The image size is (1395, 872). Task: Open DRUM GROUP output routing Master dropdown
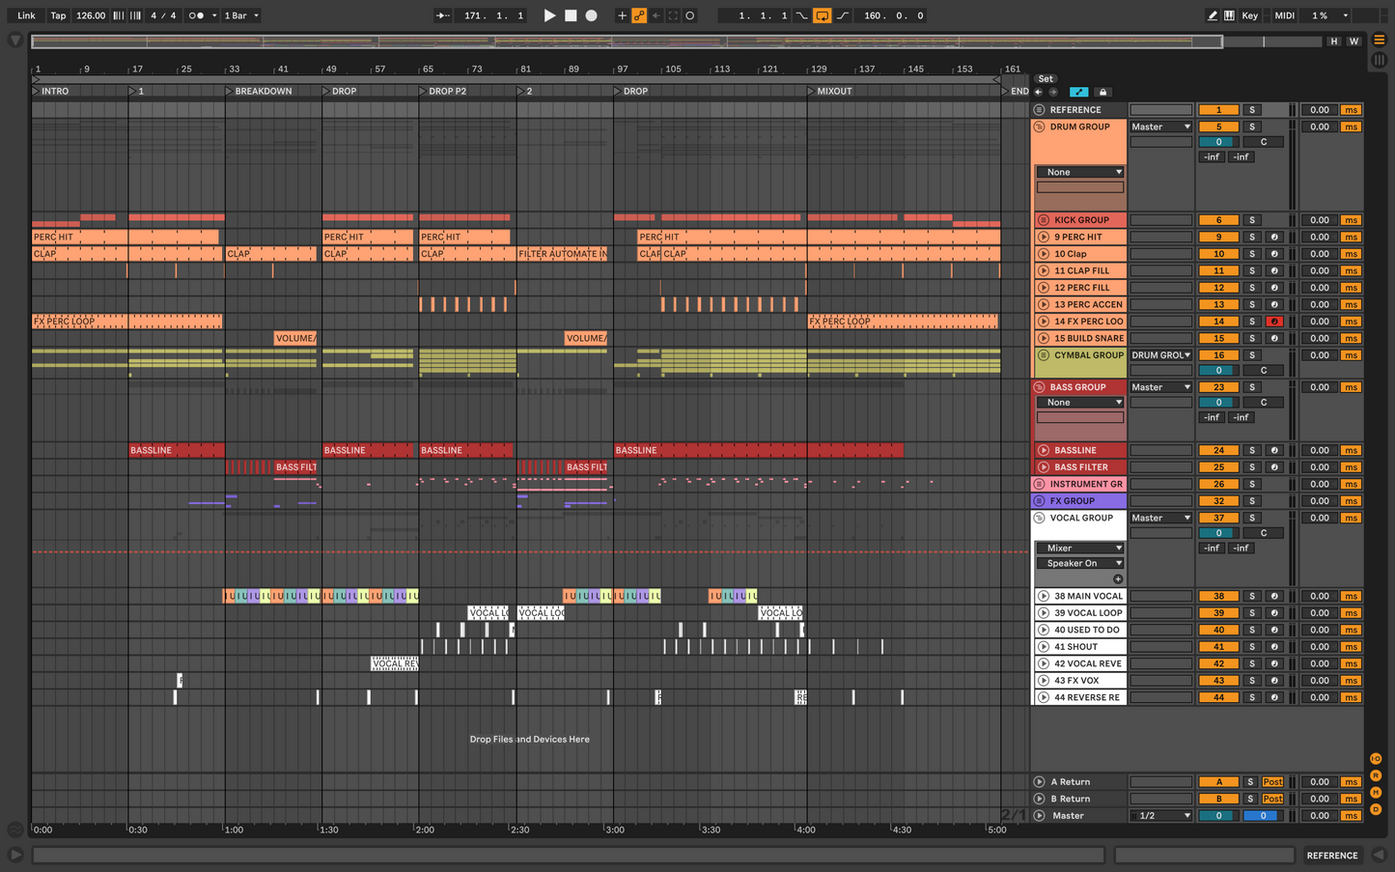pos(1161,127)
